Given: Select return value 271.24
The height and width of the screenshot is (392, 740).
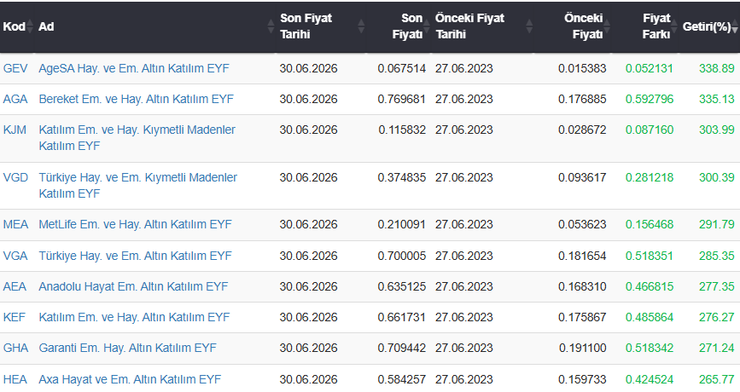Looking at the screenshot, I should [x=716, y=348].
